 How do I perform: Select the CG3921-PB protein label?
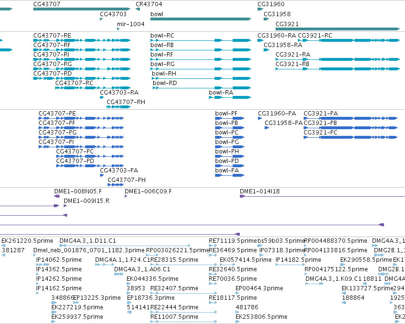(x=320, y=123)
